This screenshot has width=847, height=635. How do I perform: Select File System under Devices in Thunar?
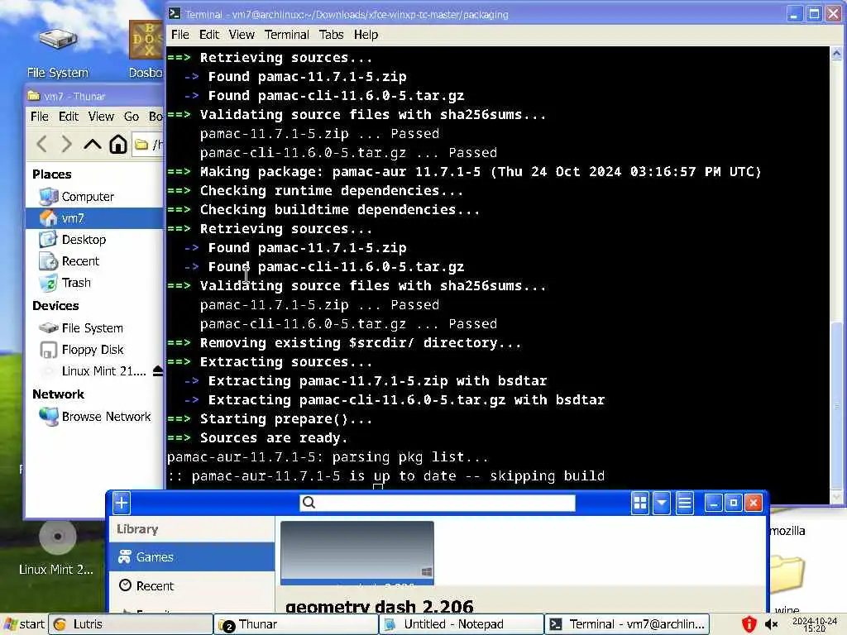point(94,327)
